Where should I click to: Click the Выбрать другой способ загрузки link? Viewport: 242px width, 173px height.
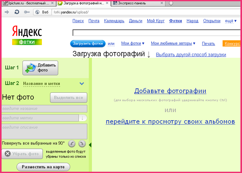pyautogui.click(x=191, y=55)
